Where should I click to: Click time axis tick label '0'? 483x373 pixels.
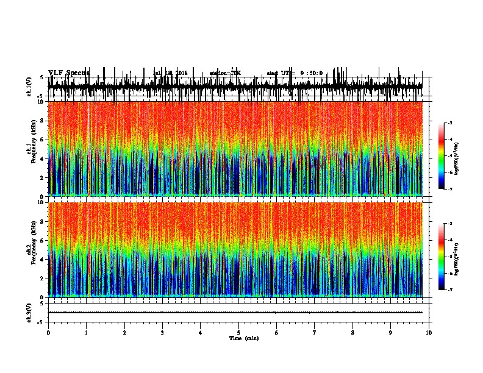48,333
